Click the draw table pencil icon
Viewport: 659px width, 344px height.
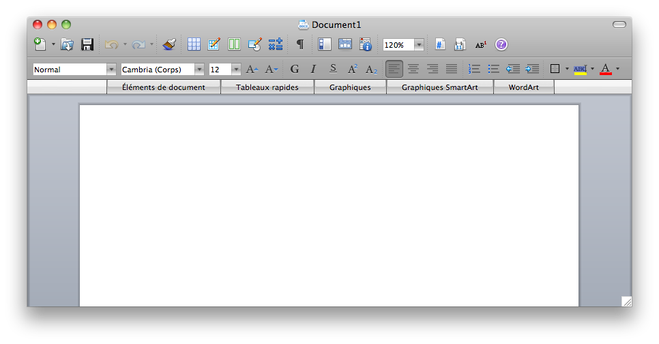pos(214,44)
